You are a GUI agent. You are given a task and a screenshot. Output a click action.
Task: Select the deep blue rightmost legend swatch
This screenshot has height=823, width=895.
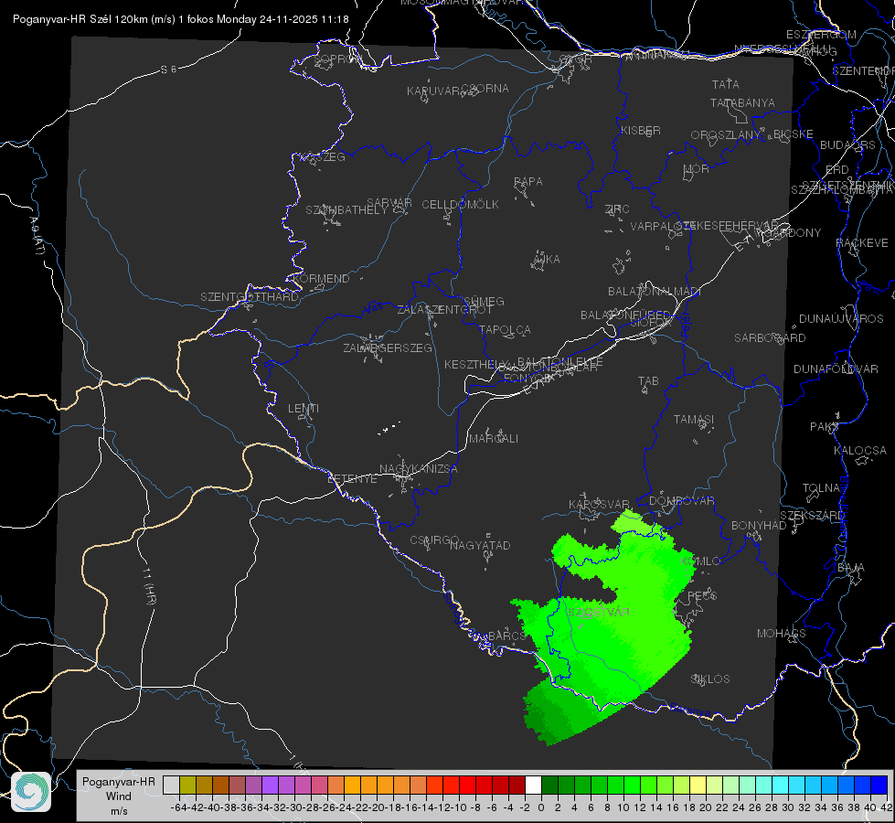[x=879, y=785]
